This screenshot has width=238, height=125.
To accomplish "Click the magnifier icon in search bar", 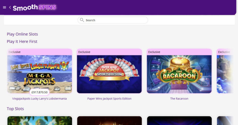I will [x=82, y=20].
